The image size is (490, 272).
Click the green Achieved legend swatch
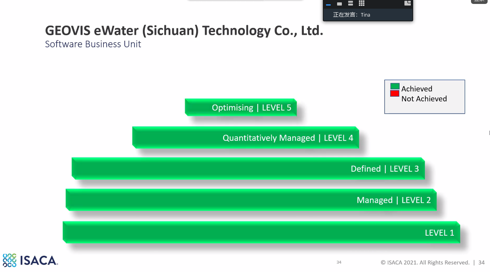point(395,86)
